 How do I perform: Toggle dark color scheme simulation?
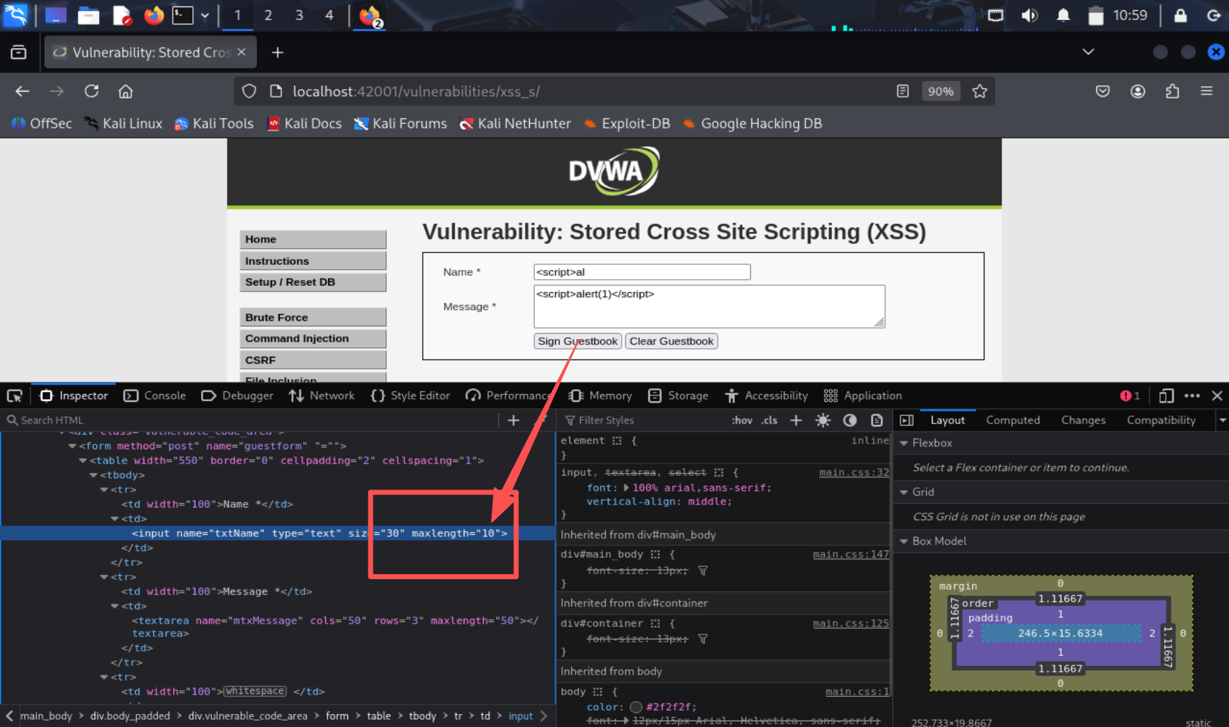click(x=850, y=420)
